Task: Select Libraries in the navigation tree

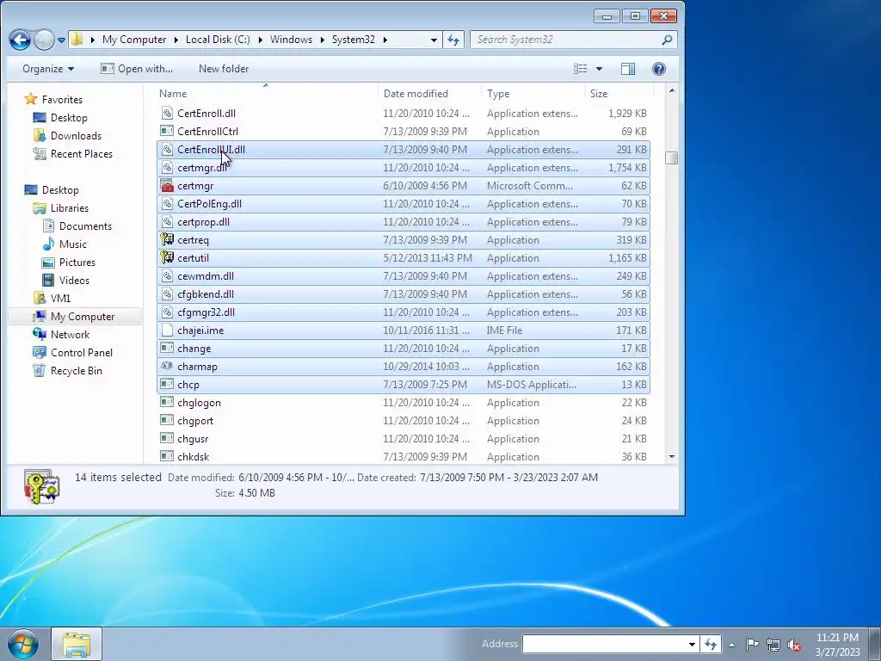Action: pos(61,208)
